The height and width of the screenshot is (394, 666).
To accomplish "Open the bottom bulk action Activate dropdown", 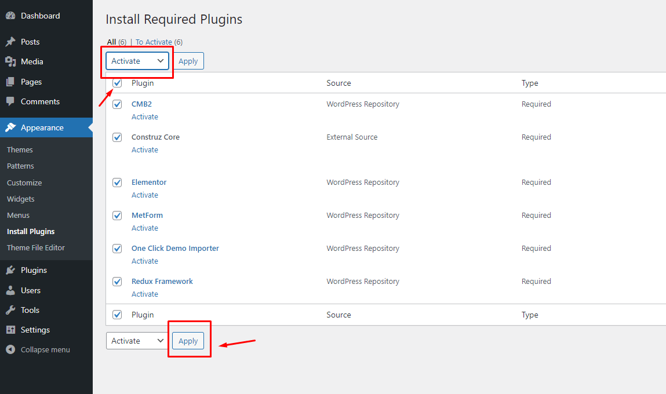I will 137,341.
